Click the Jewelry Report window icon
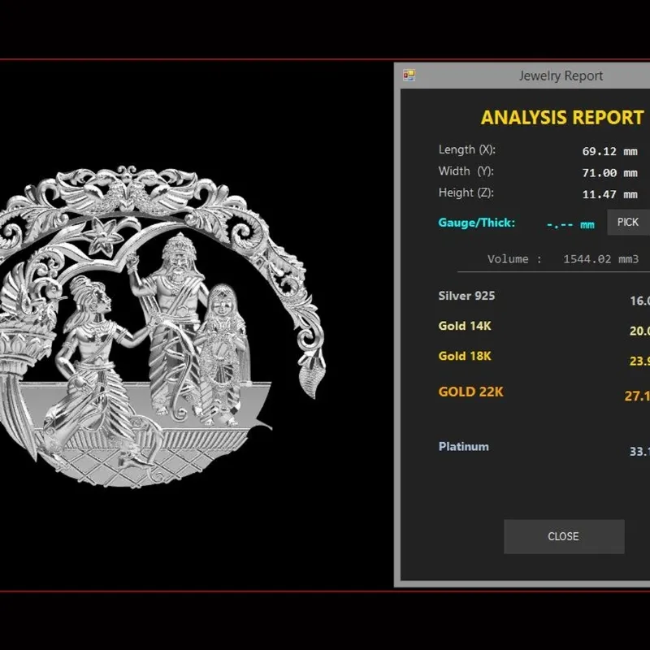 click(x=409, y=75)
